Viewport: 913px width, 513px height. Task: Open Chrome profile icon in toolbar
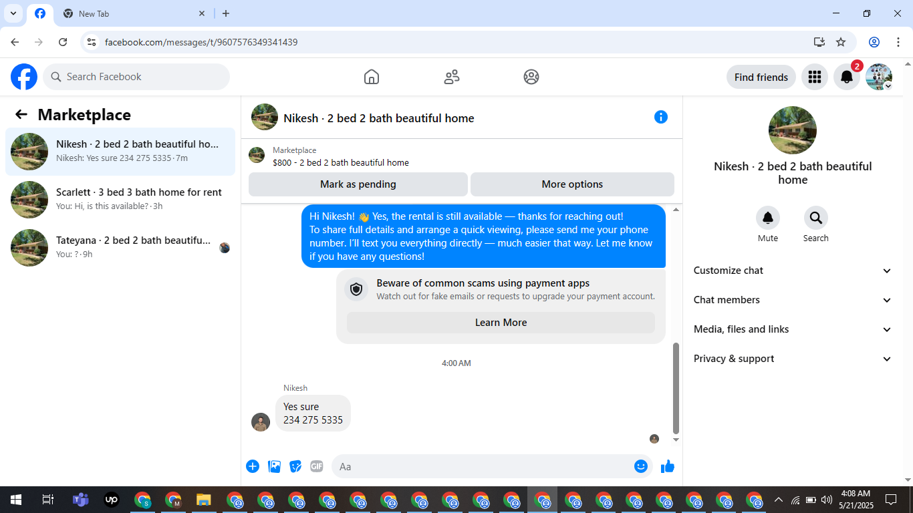(x=874, y=42)
